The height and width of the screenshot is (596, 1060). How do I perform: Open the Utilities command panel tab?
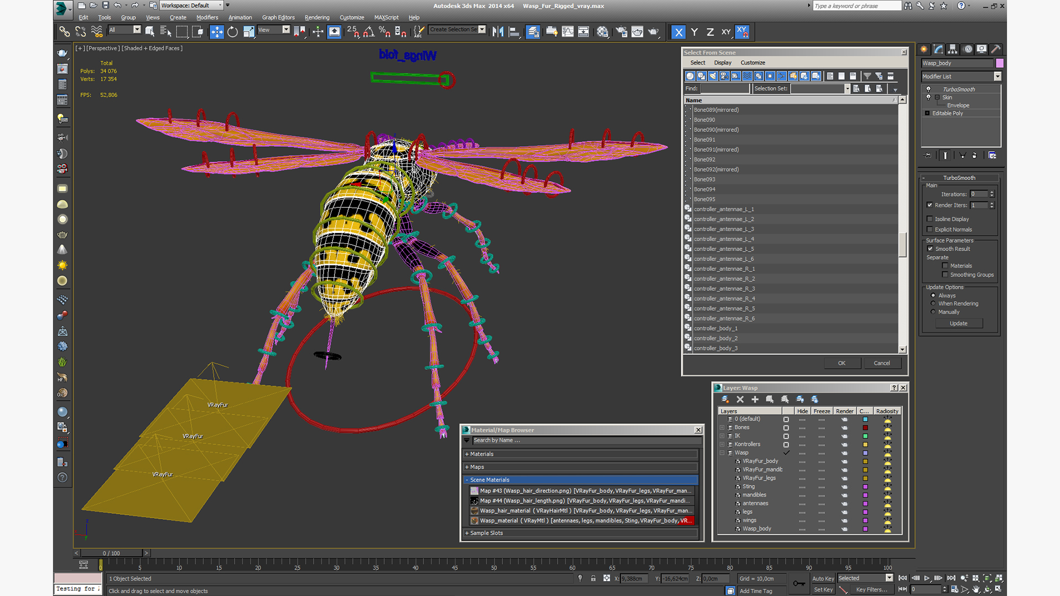point(996,49)
